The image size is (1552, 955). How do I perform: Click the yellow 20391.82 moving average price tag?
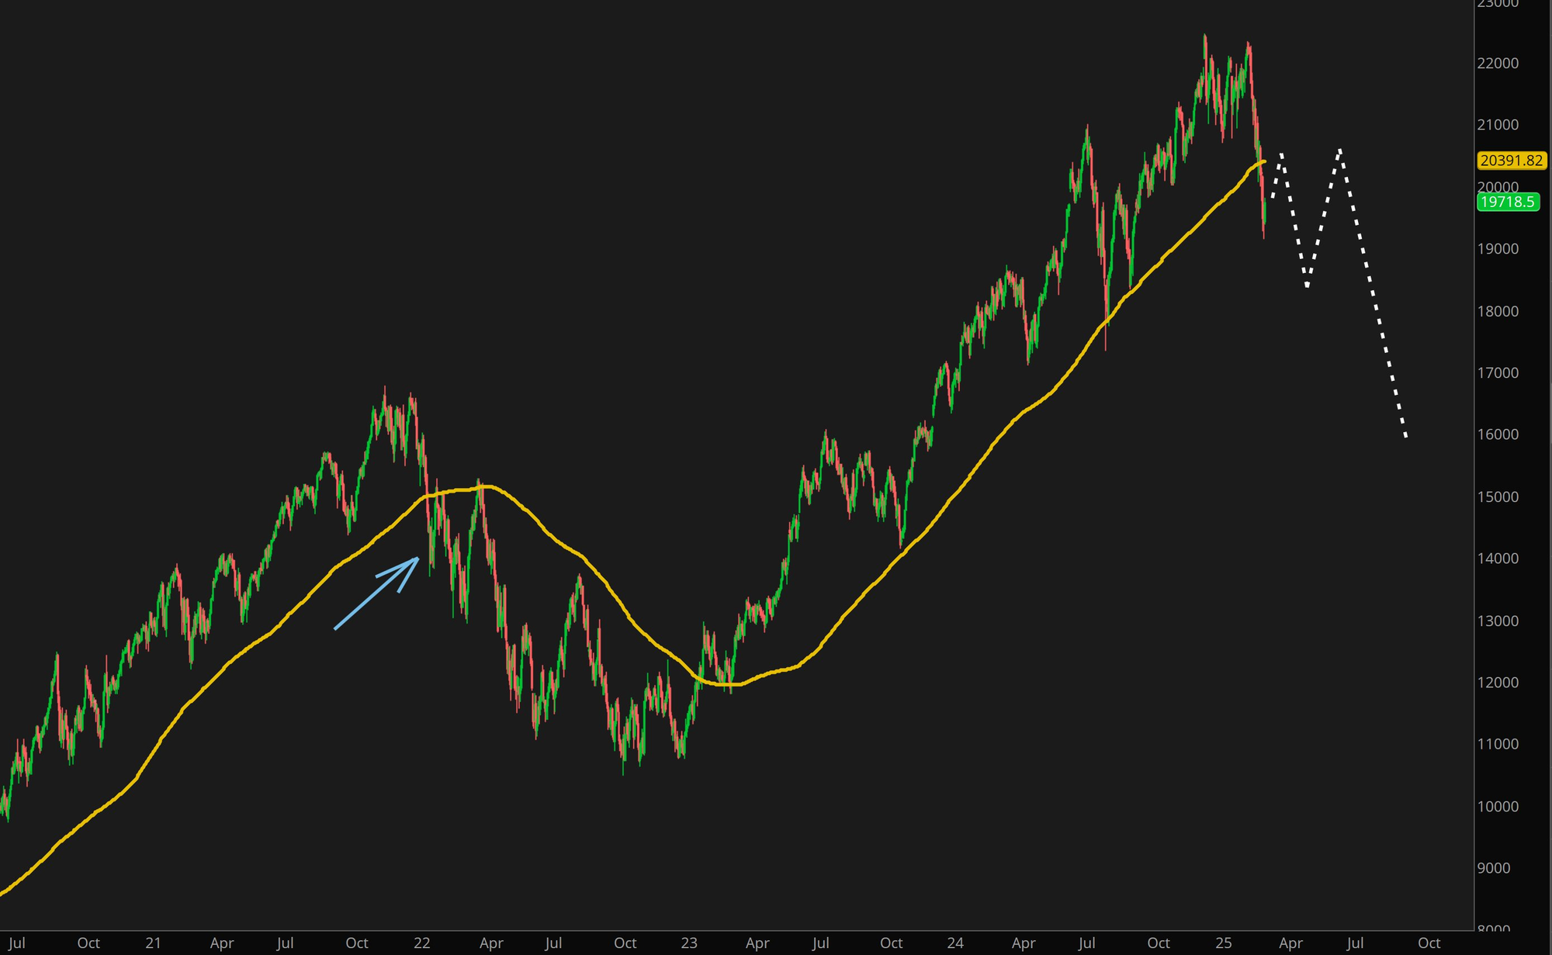(1511, 161)
